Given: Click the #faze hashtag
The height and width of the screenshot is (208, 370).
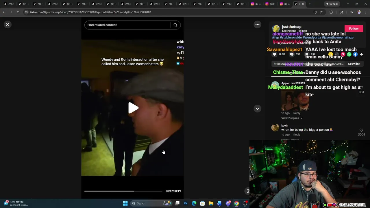Looking at the screenshot, I should coord(349,38).
